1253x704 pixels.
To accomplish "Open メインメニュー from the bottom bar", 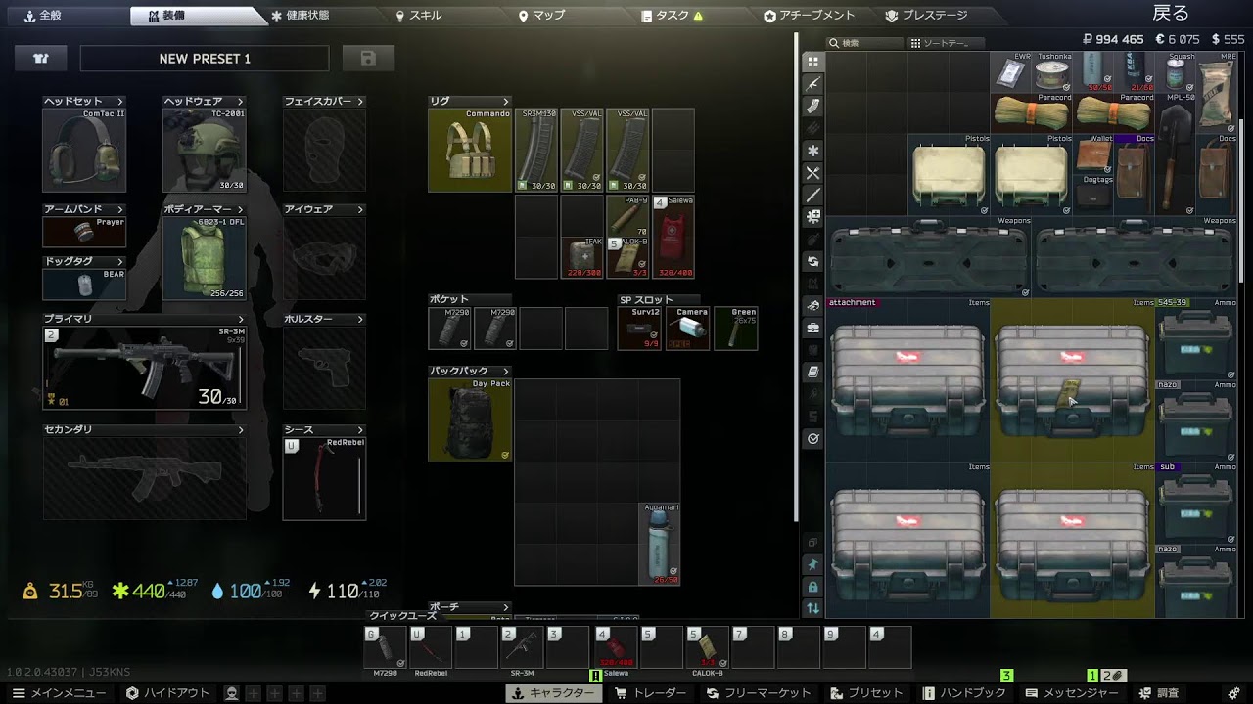I will pyautogui.click(x=59, y=693).
